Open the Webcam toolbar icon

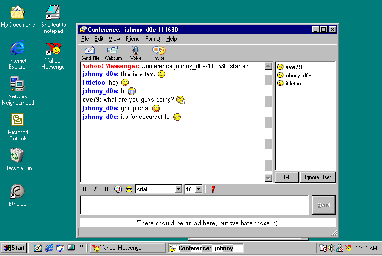coord(113,53)
